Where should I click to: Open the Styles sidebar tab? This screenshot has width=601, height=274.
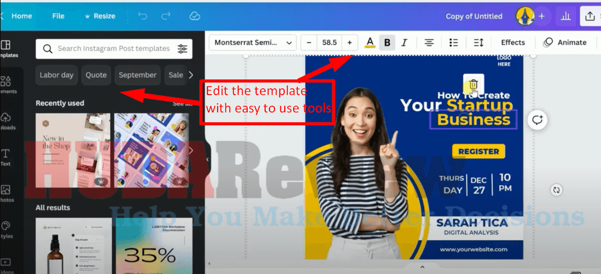(x=6, y=230)
